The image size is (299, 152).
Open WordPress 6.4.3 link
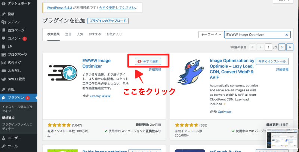59,7
